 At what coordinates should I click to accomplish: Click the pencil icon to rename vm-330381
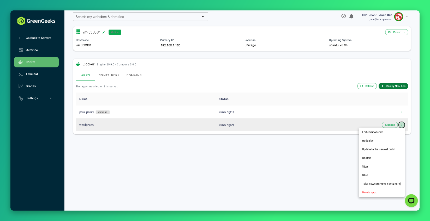104,32
